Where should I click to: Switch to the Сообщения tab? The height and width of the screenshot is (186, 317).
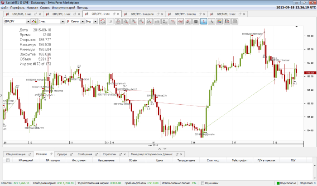click(x=85, y=154)
